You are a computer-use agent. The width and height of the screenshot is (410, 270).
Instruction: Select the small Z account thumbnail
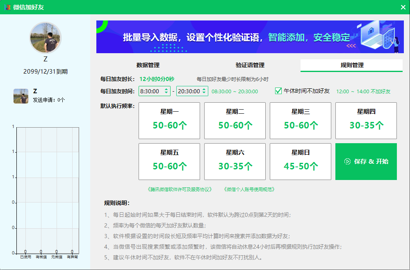click(x=21, y=96)
